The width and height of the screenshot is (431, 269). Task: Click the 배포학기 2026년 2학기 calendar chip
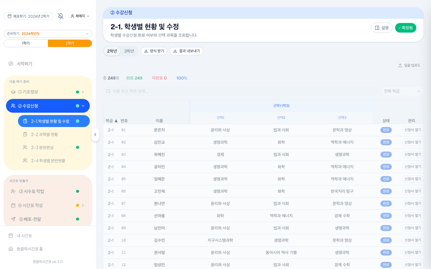(28, 16)
